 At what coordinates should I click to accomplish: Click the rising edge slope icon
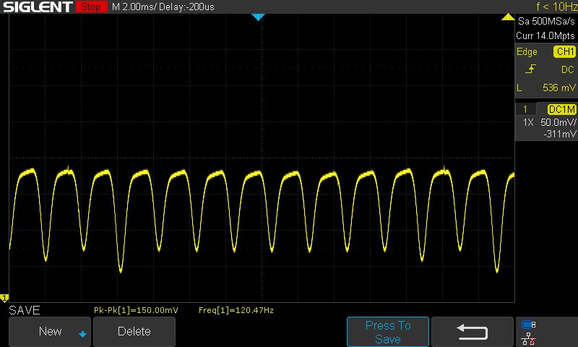pyautogui.click(x=530, y=69)
